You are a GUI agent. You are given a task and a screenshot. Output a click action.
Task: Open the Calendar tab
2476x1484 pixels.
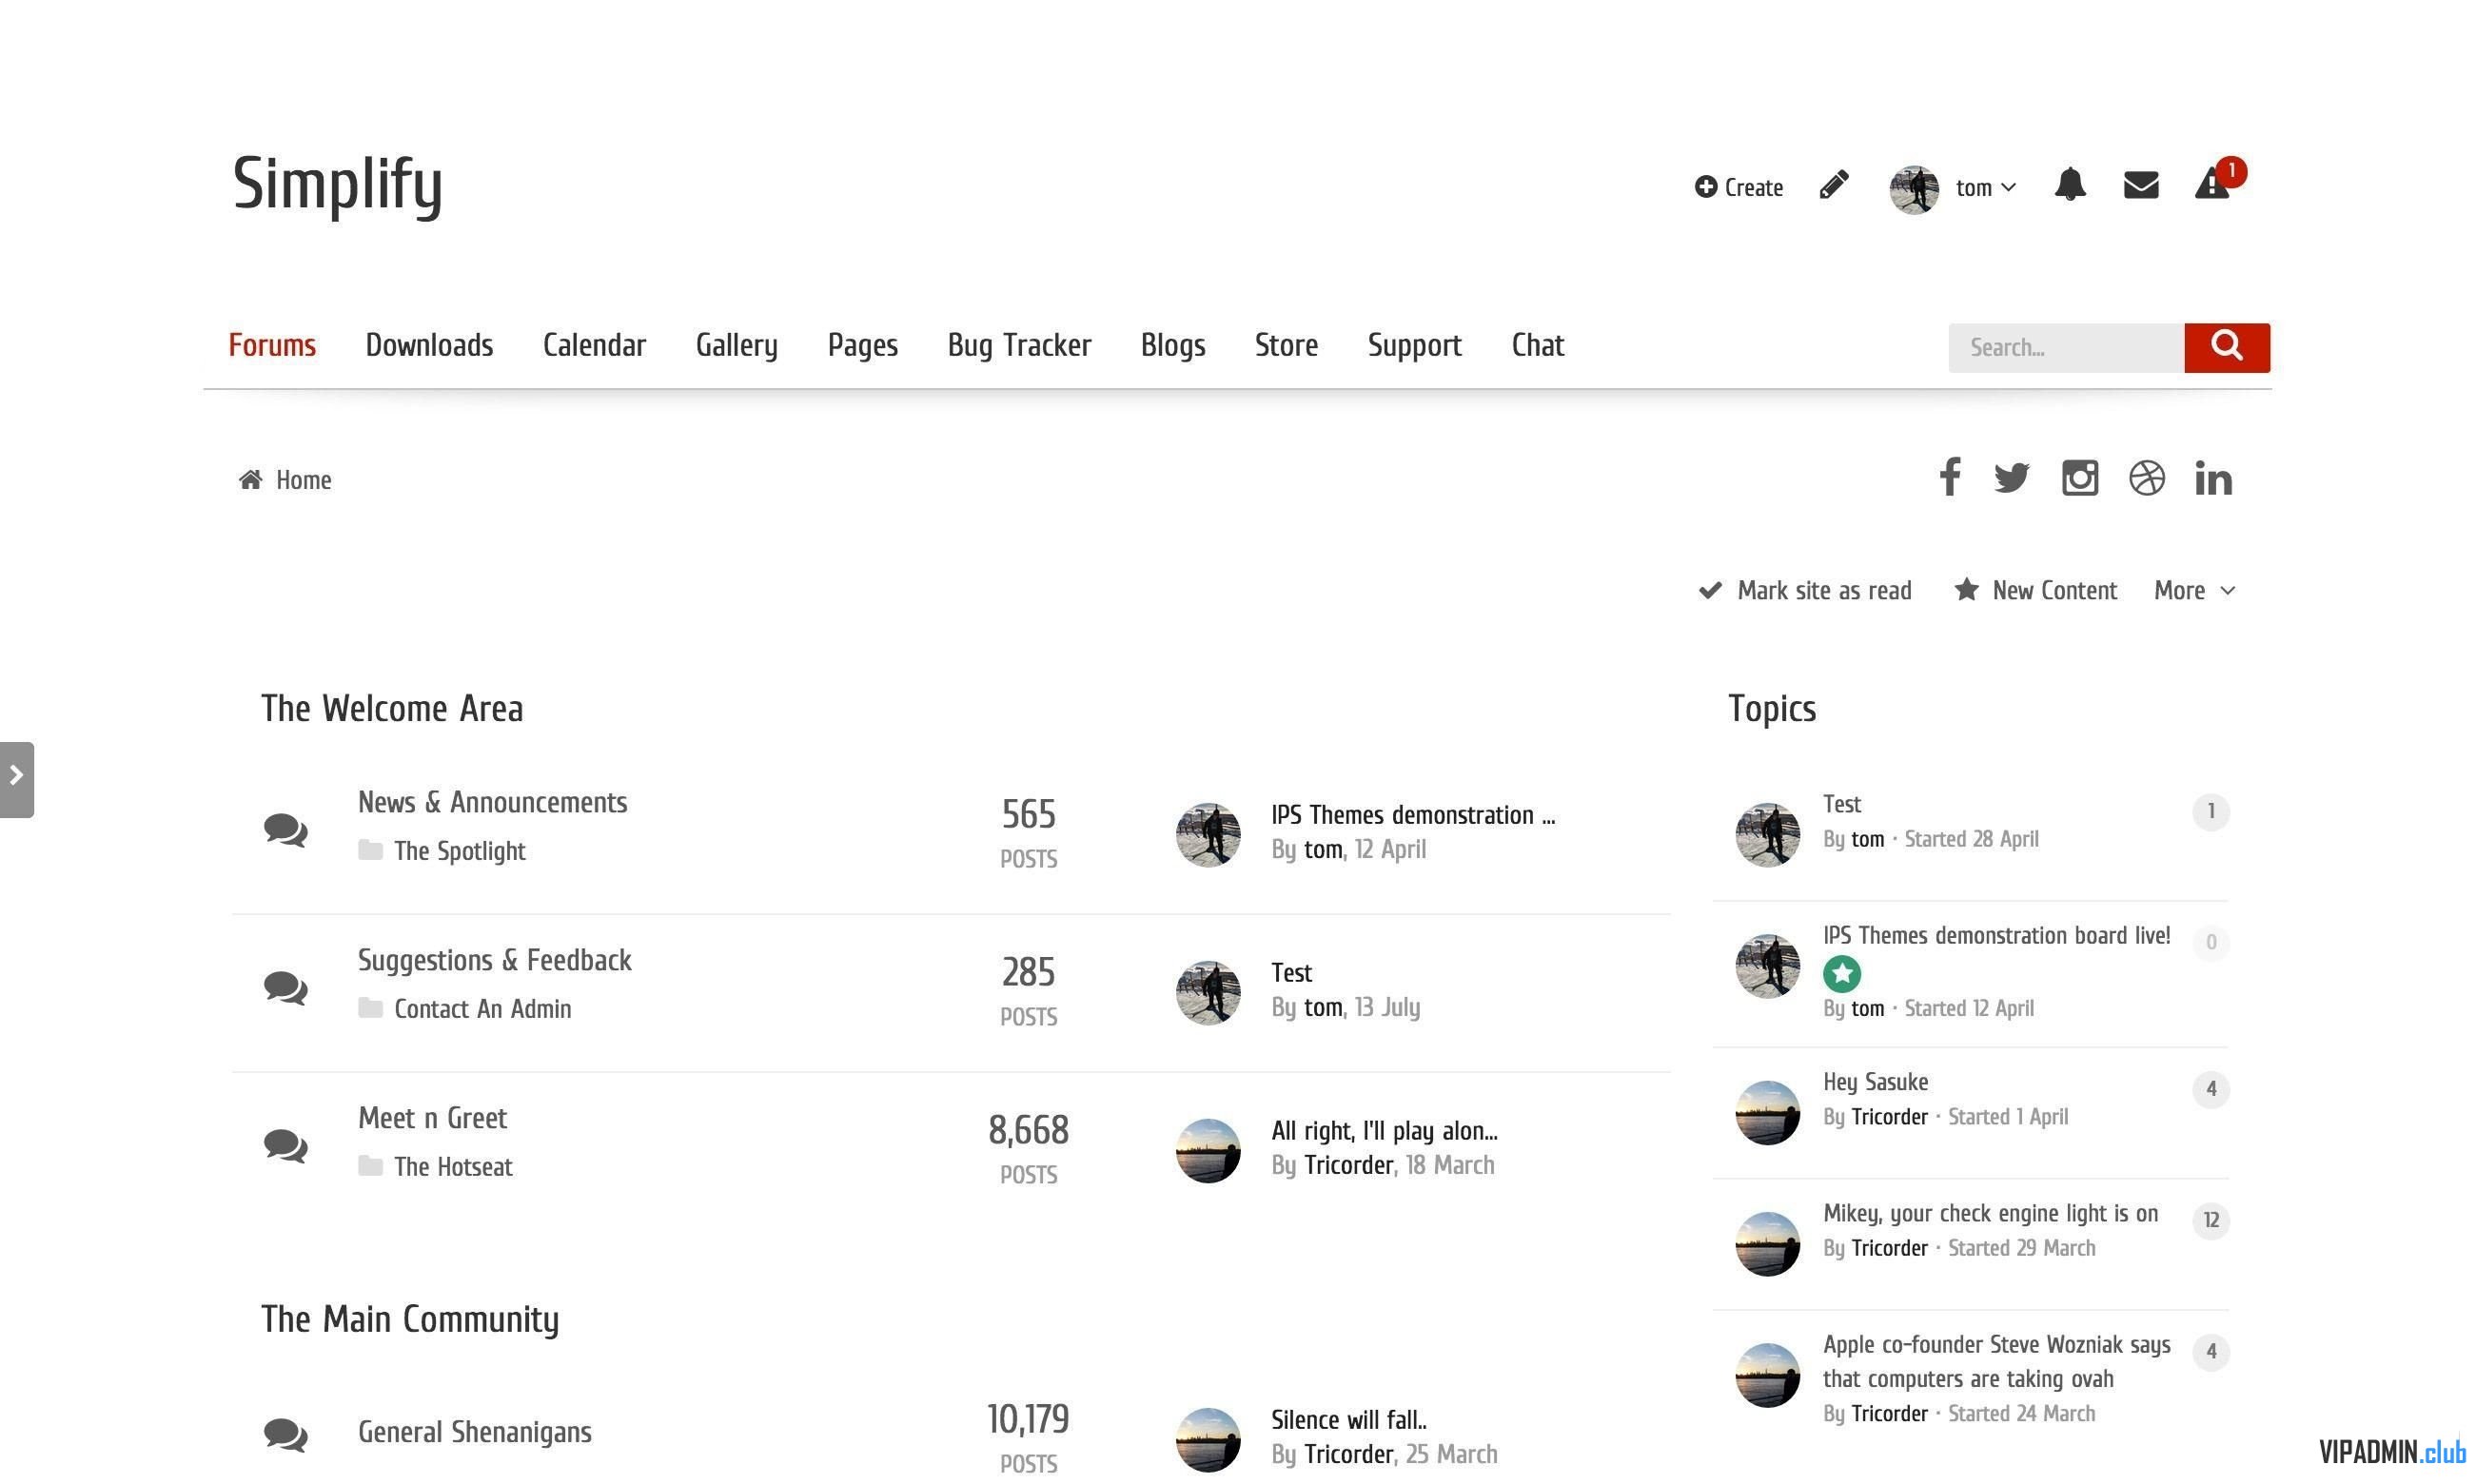594,345
